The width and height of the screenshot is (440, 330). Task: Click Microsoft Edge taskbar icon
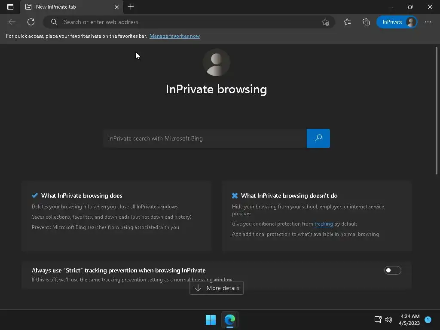[x=230, y=320]
